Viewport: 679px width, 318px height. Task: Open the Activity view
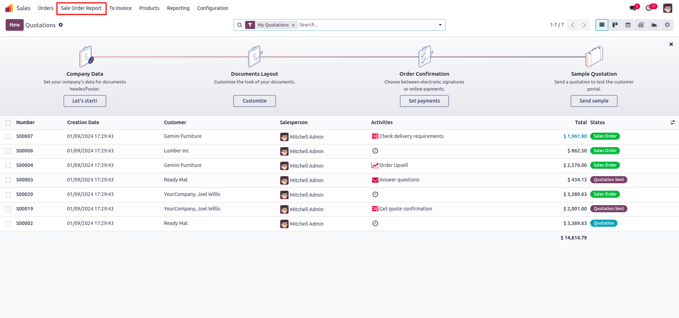pyautogui.click(x=667, y=25)
